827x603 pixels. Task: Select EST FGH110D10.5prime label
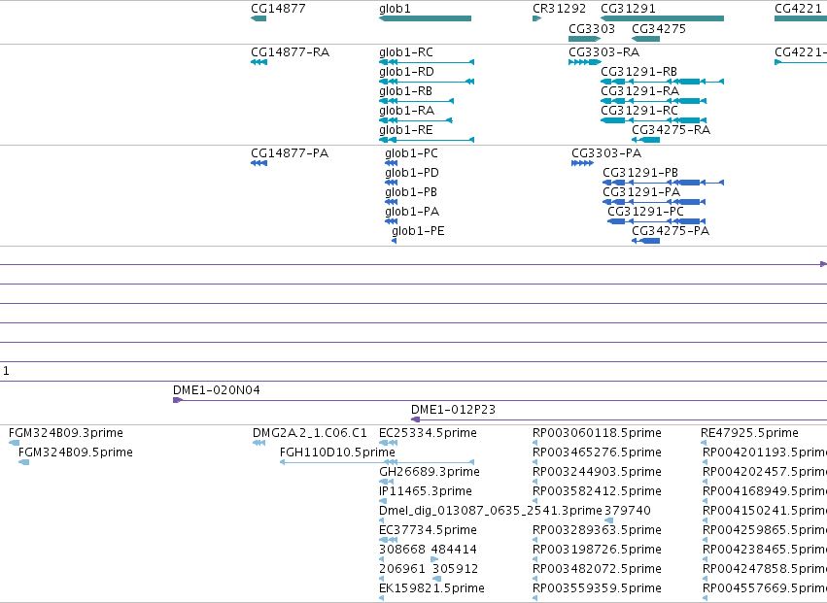point(337,452)
